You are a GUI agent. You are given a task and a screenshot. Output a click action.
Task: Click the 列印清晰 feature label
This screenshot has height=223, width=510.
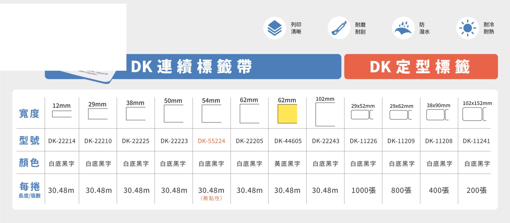pos(296,28)
